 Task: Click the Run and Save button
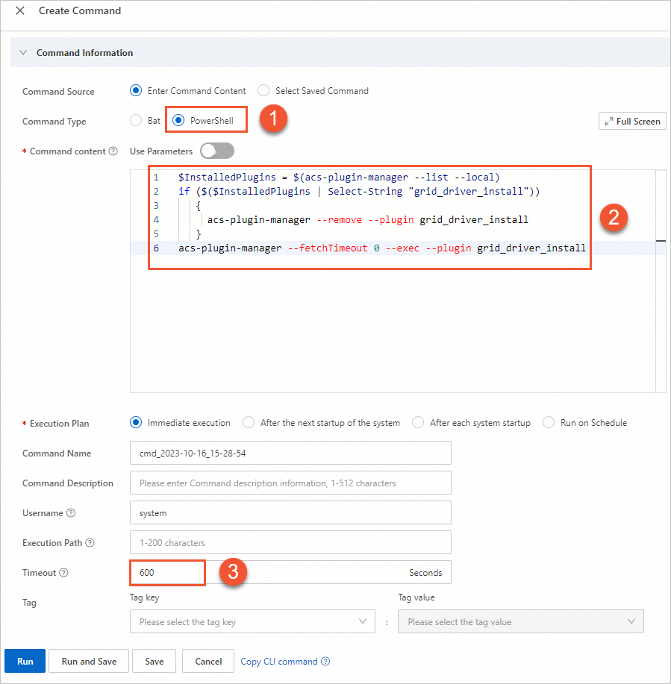point(89,662)
